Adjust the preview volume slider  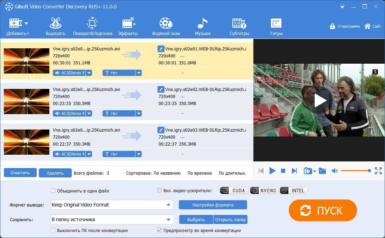click(356, 171)
